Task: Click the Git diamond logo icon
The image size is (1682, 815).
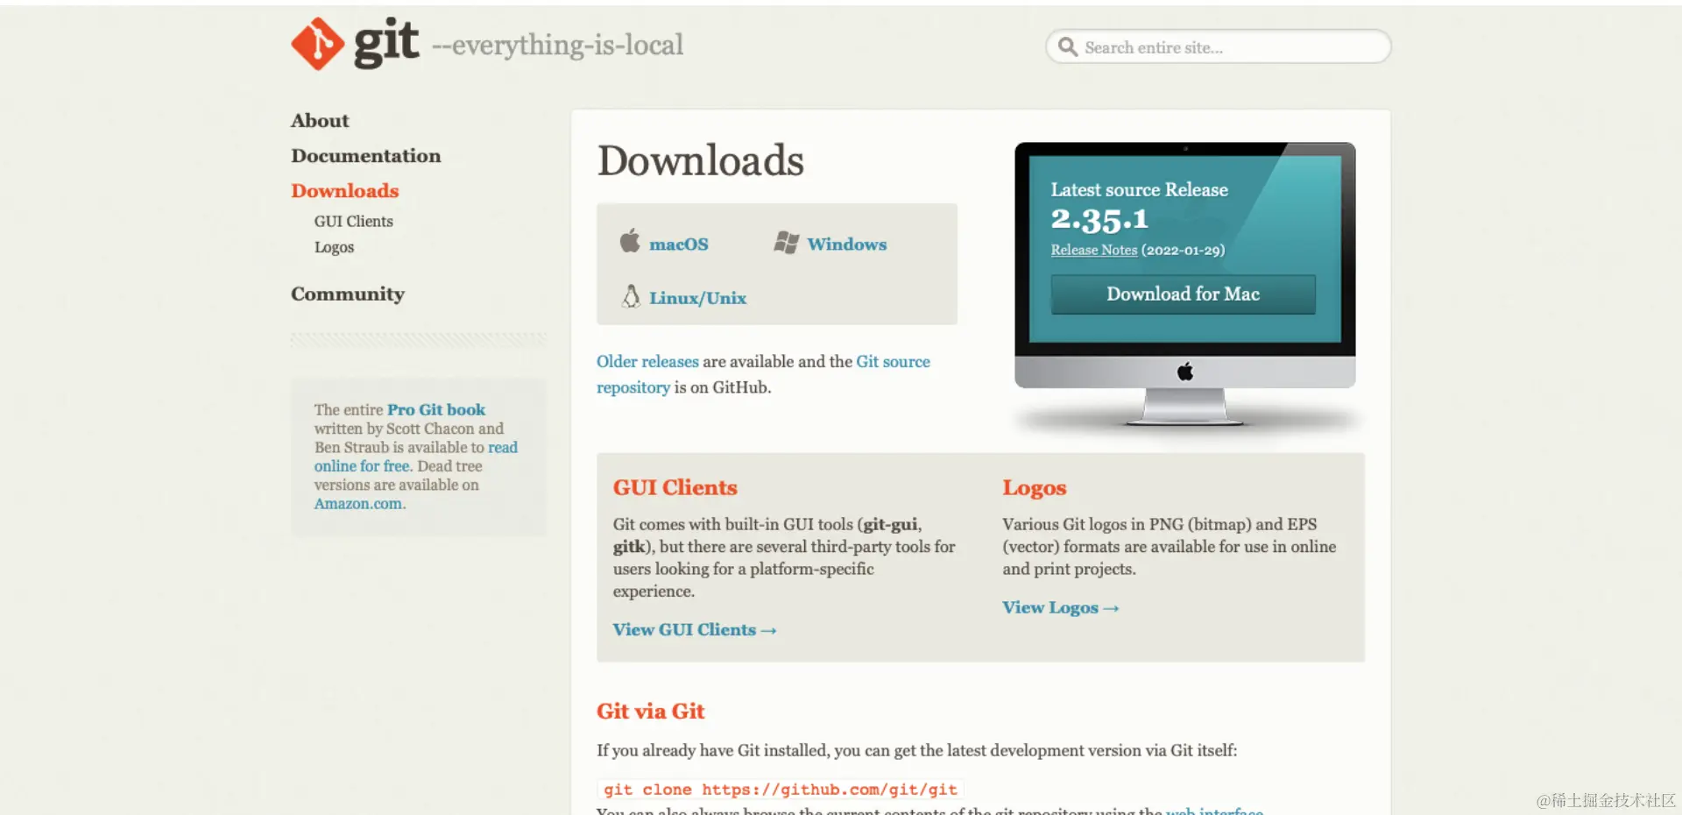Action: tap(317, 44)
